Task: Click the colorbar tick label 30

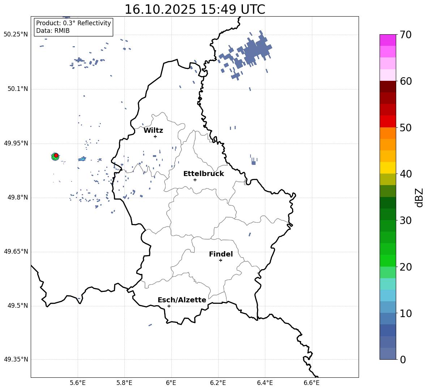Action: pos(406,220)
